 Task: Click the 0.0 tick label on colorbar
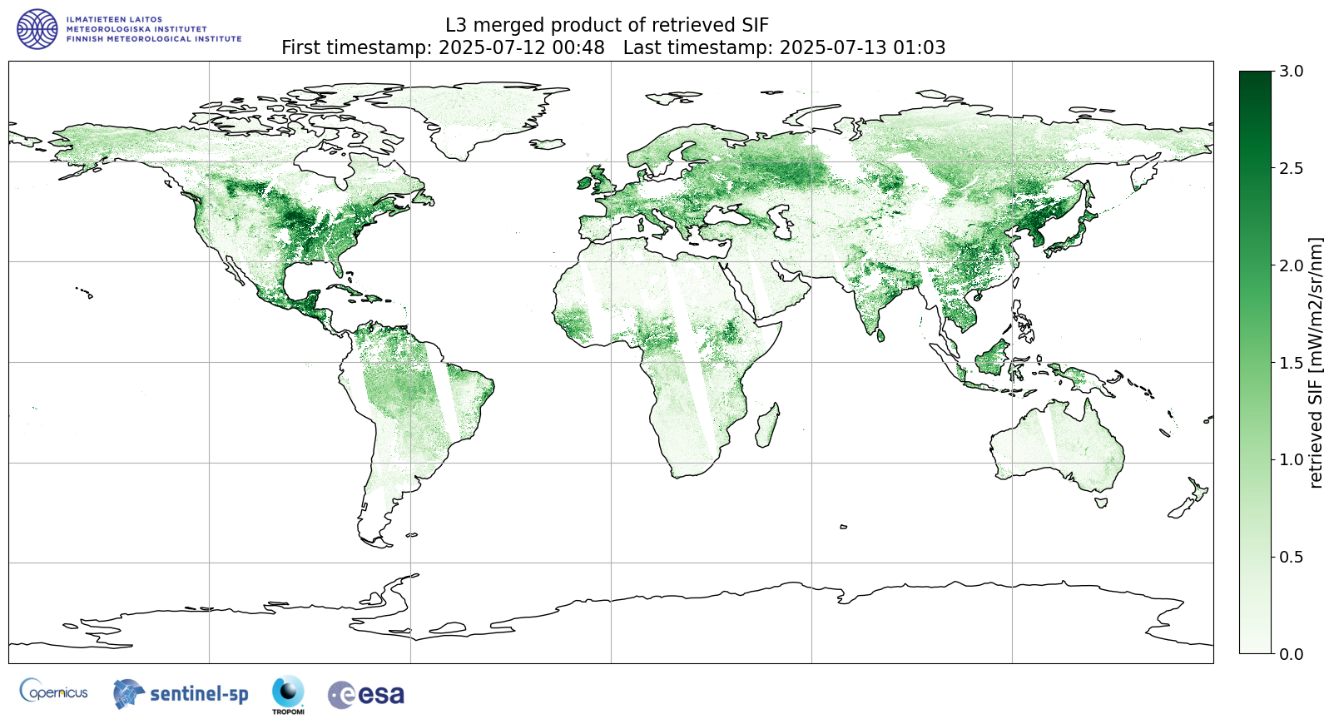pos(1291,654)
